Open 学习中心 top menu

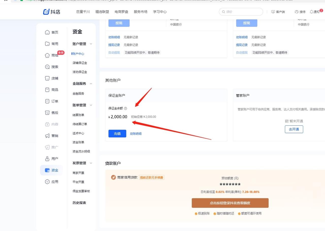tap(160, 12)
